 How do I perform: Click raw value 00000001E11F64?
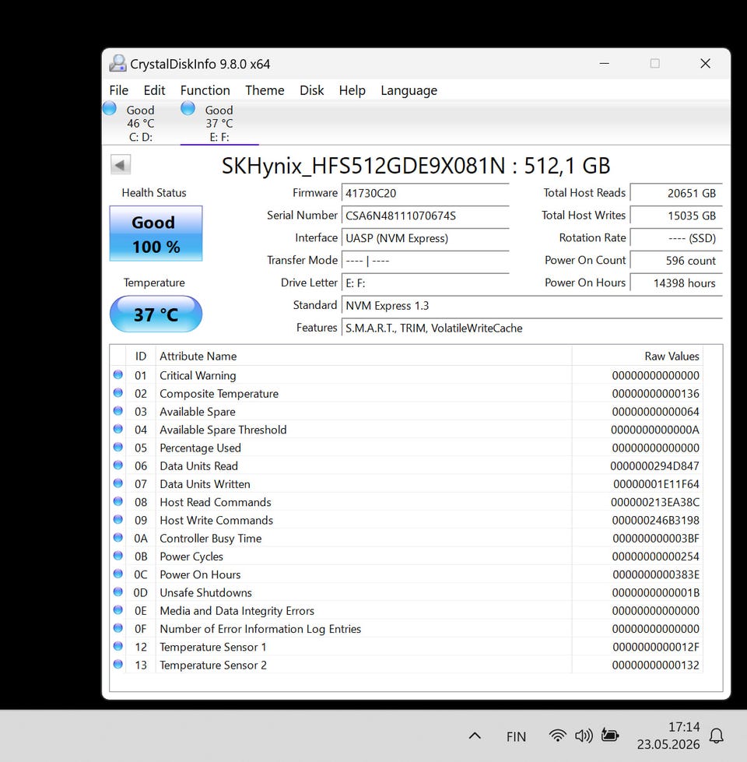(x=656, y=484)
